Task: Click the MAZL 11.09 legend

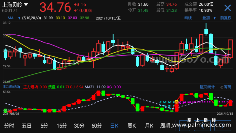Action: 95,87
